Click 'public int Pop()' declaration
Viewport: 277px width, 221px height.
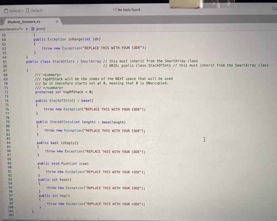(54, 196)
